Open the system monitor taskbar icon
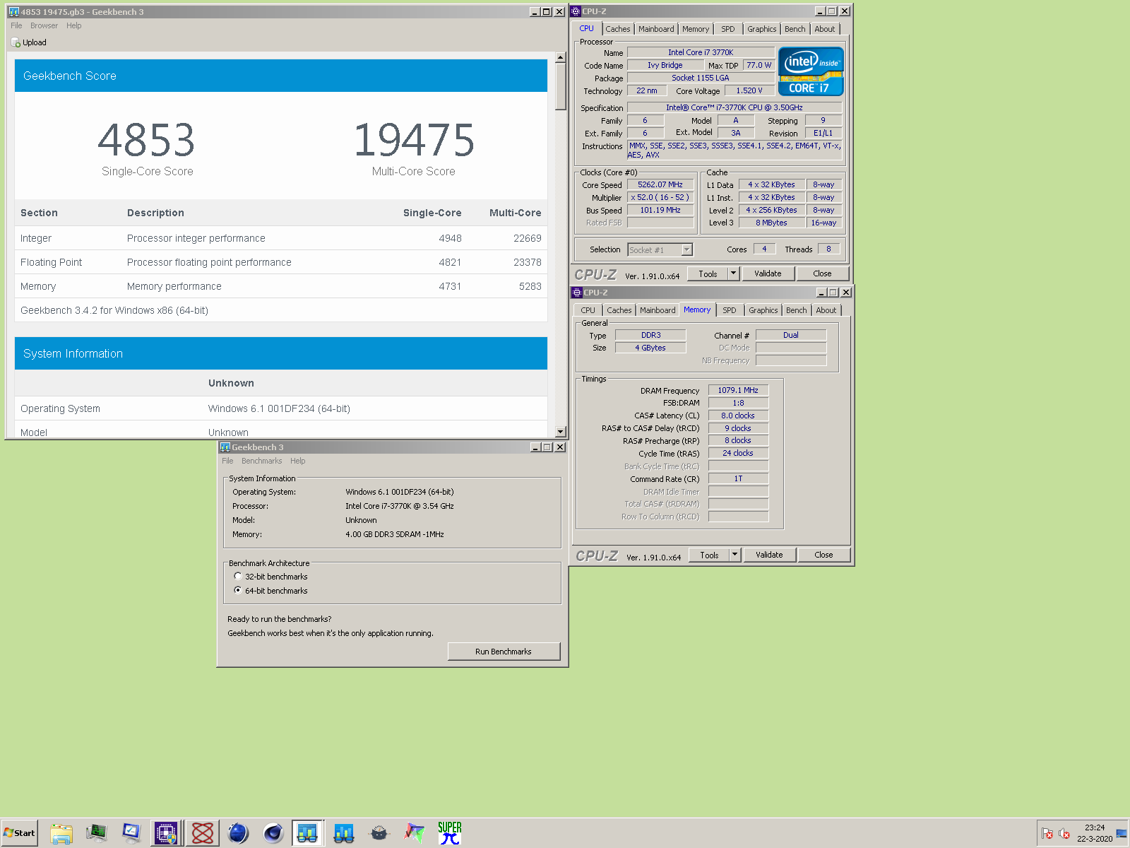The height and width of the screenshot is (848, 1130). 96,833
